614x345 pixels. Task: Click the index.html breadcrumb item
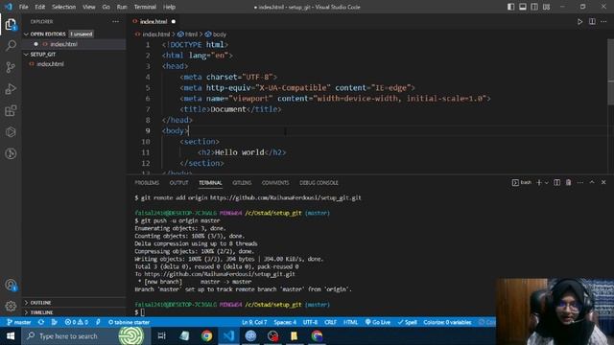[153, 34]
